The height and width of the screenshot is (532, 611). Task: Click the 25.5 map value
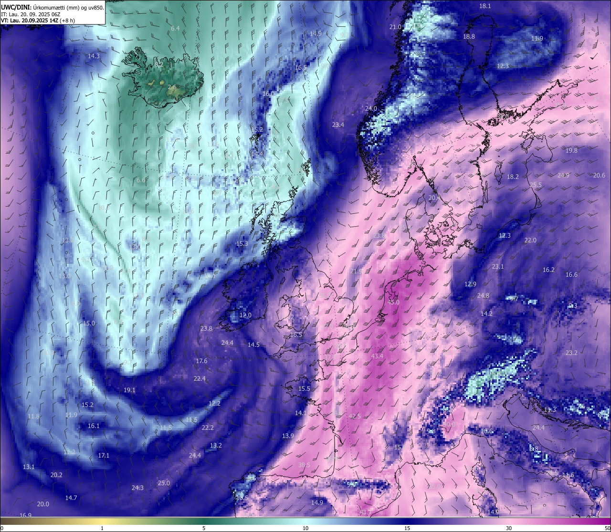[536, 185]
